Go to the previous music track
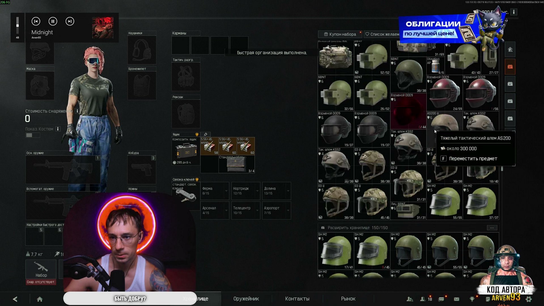Screen dimensions: 544x306 tap(36, 21)
